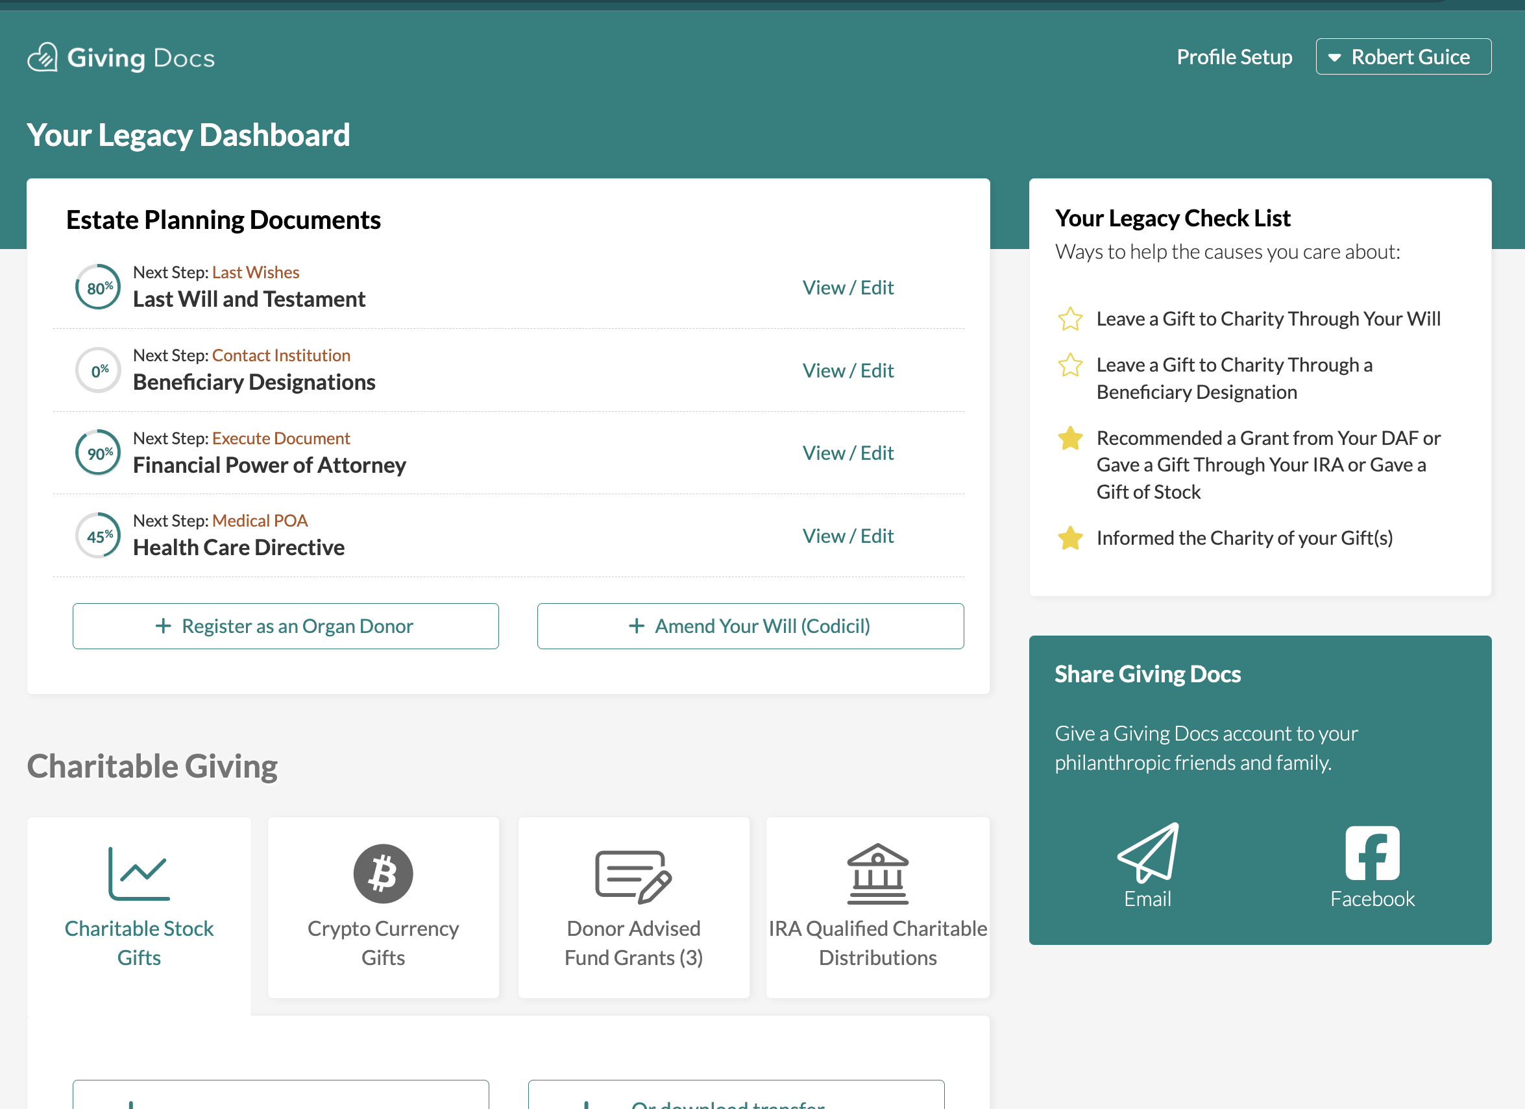Toggle star for Gift Through Your Will
1525x1109 pixels.
click(1070, 319)
